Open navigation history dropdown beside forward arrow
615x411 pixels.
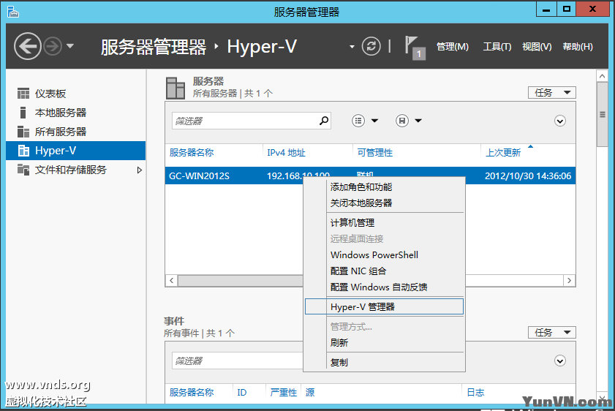tap(70, 46)
